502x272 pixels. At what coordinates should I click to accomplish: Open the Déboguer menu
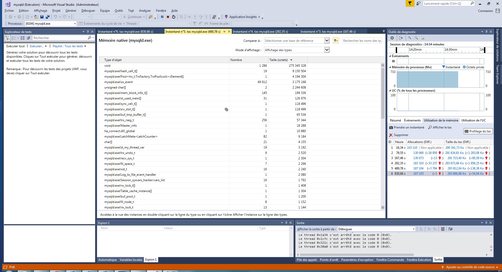pos(88,11)
